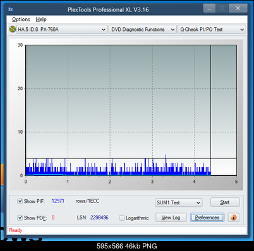Click the Ready status text
The height and width of the screenshot is (251, 254).
[x=16, y=230]
